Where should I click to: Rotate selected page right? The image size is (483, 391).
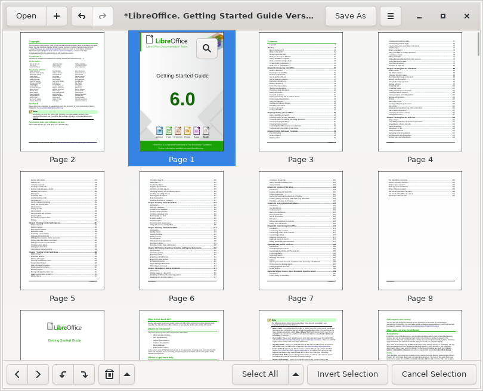point(84,374)
